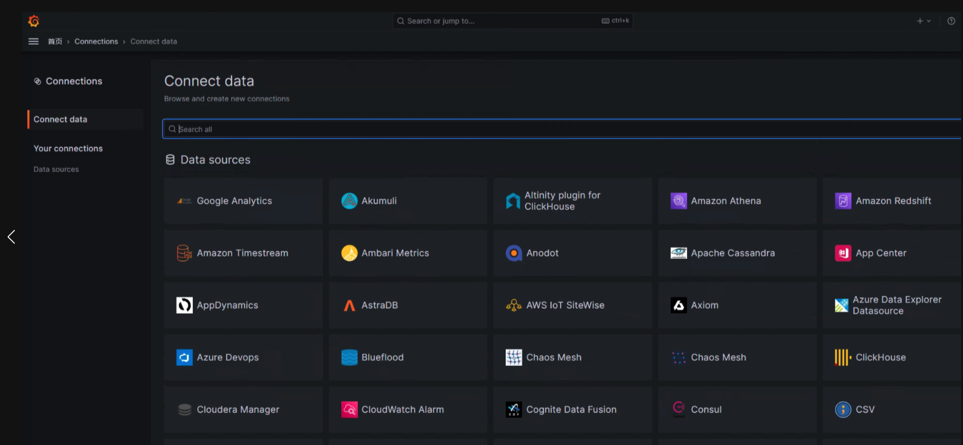Open Your connections in the sidebar

pyautogui.click(x=68, y=148)
